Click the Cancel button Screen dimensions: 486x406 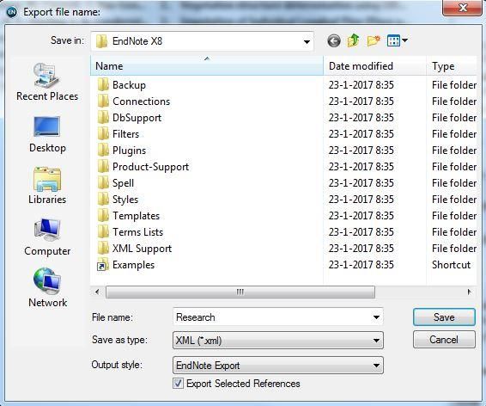(444, 339)
